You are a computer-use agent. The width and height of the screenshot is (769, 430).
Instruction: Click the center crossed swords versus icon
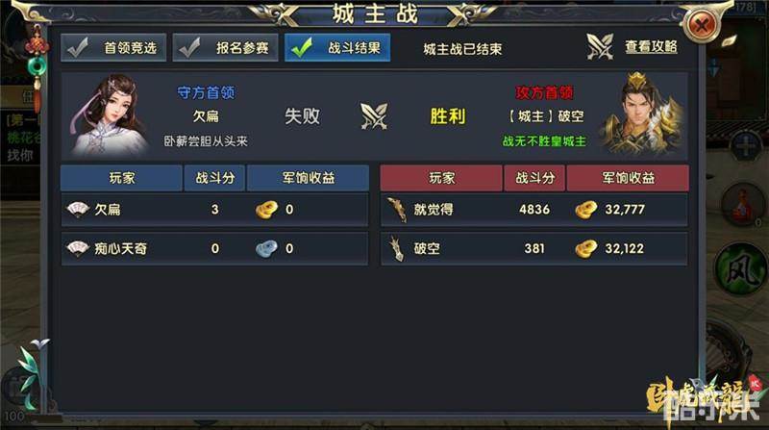(374, 116)
